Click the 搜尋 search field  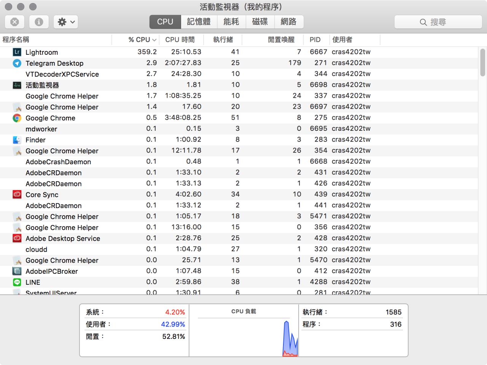[x=438, y=22]
